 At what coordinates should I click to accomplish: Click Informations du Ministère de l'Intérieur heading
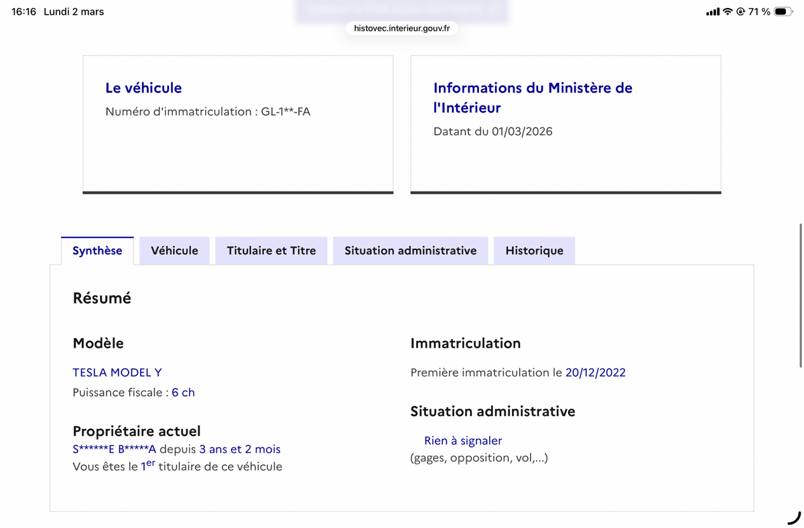[x=533, y=98]
